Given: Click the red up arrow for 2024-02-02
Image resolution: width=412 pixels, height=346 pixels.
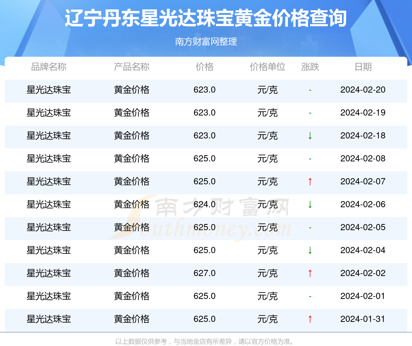Looking at the screenshot, I should click(310, 273).
